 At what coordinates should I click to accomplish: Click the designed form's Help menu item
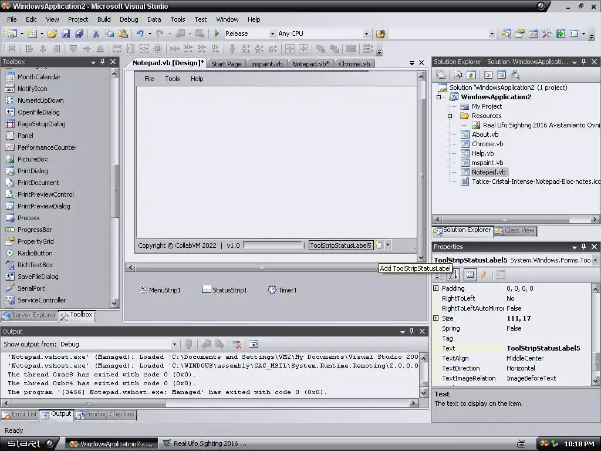197,79
